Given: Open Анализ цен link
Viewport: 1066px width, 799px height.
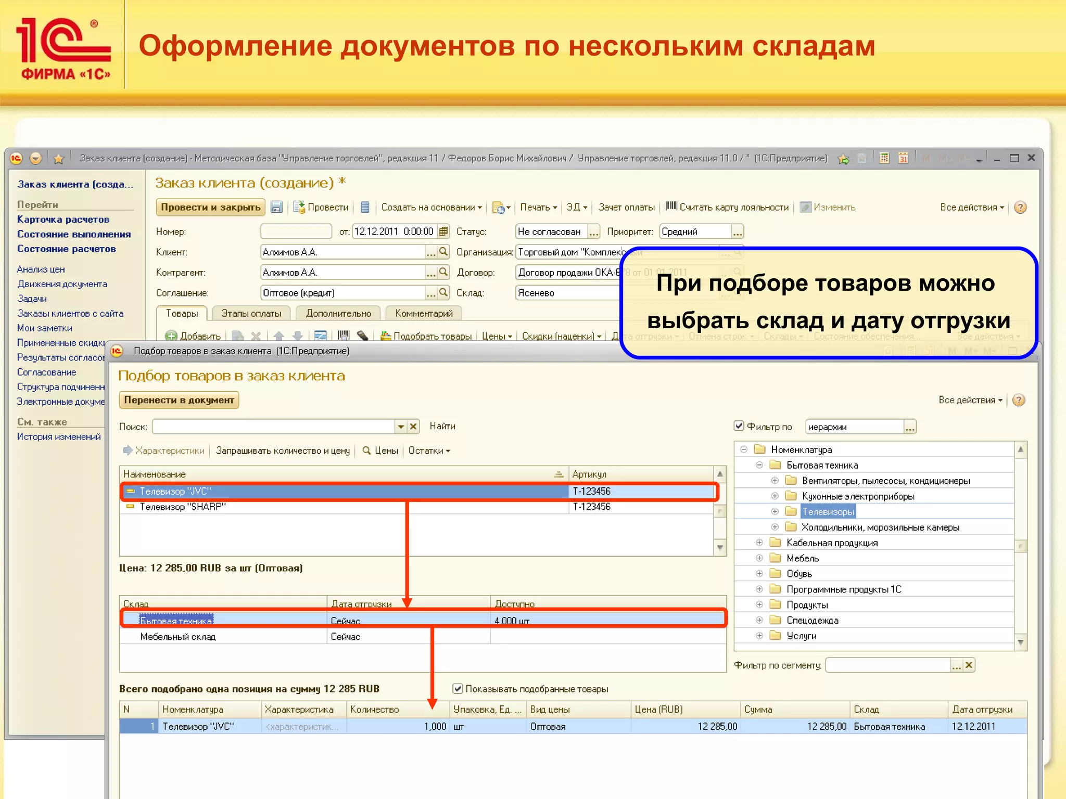Looking at the screenshot, I should click(x=41, y=269).
